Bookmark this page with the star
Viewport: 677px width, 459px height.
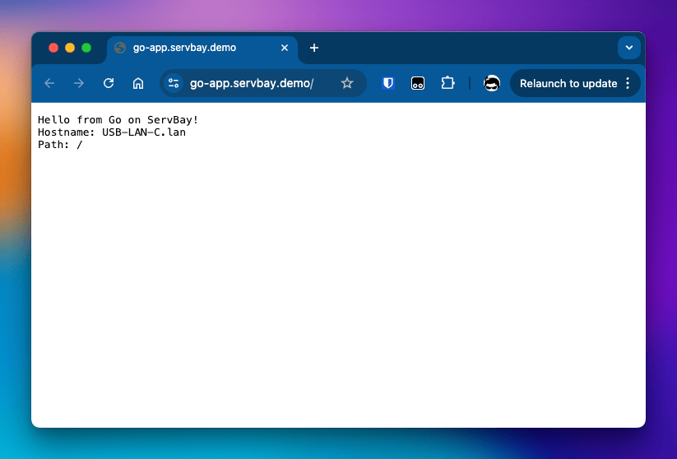click(347, 83)
